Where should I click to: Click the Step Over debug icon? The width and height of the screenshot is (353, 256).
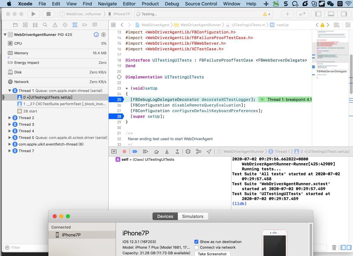click(156, 151)
